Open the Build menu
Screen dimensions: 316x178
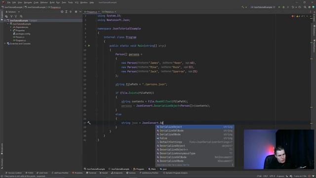tap(52, 2)
